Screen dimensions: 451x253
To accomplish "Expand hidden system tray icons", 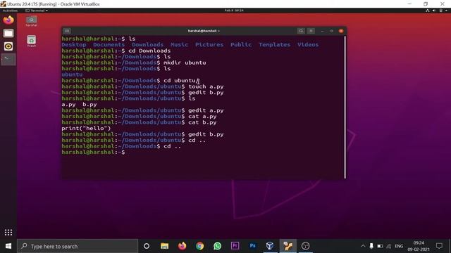I will tap(363, 246).
